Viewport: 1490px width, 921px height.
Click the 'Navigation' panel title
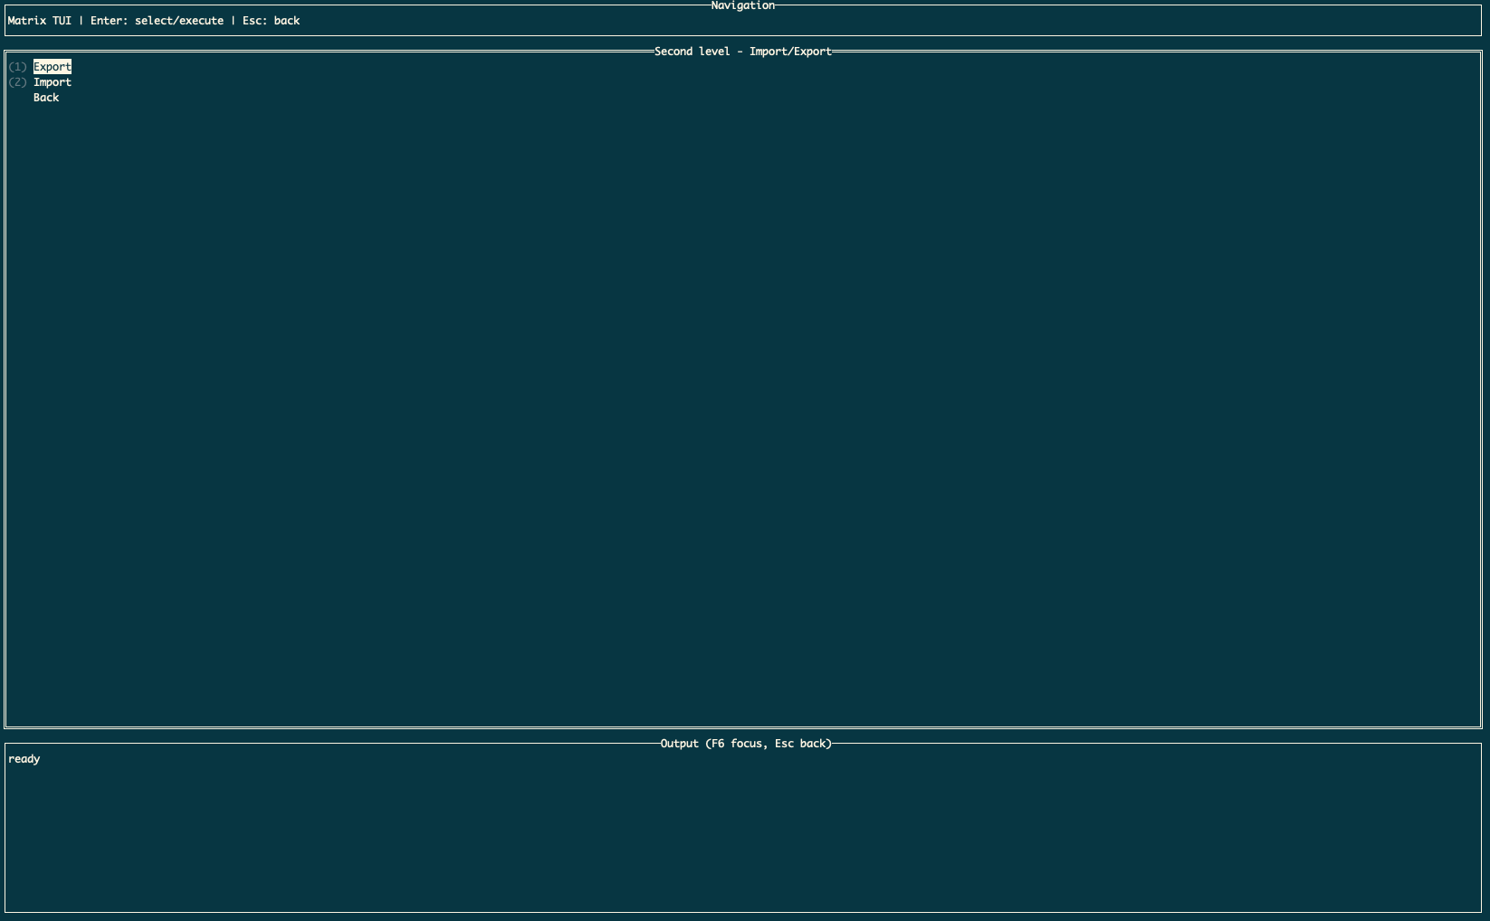[743, 5]
